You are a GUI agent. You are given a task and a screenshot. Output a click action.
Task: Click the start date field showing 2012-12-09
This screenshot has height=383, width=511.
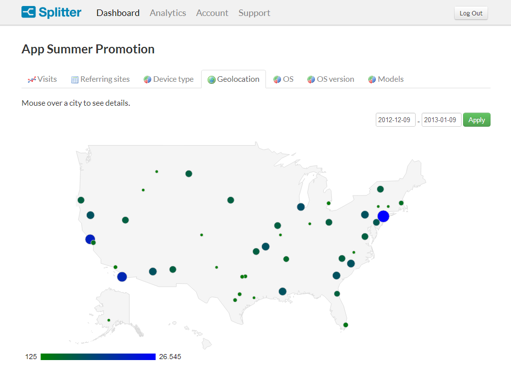point(395,120)
